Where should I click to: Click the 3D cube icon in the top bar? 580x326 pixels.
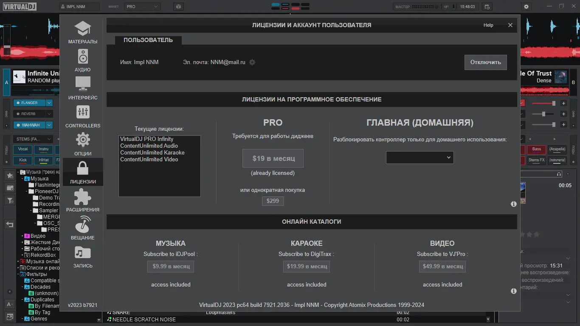pos(179,7)
